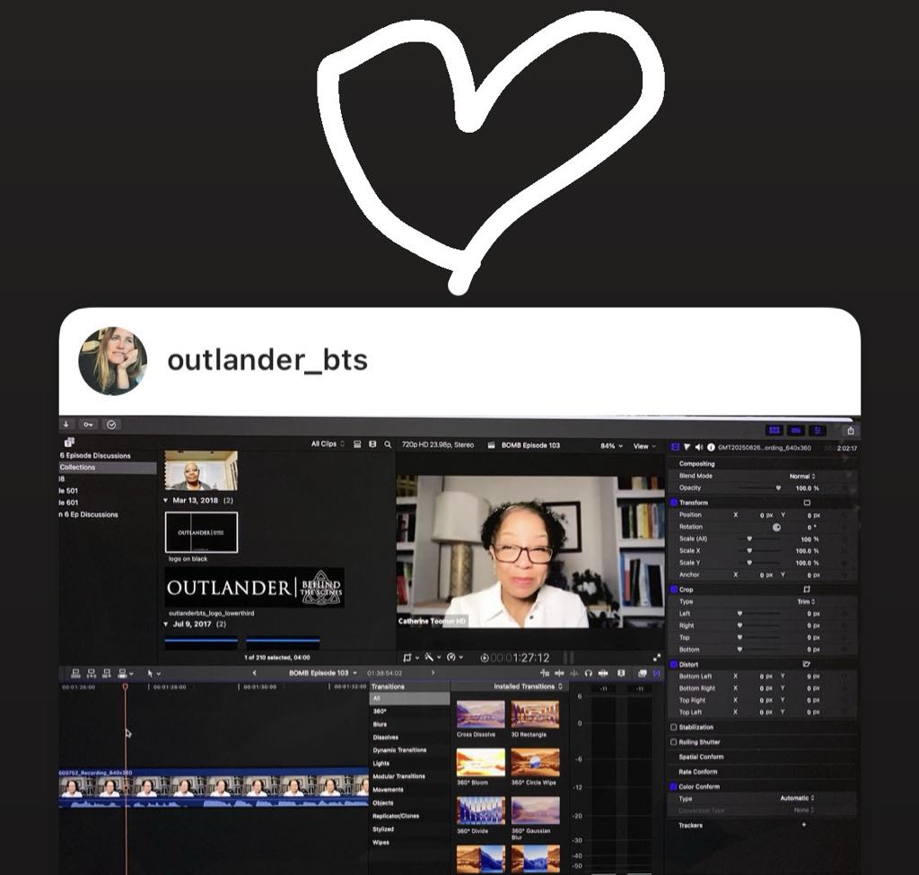Select the Cross Dissolve transition thumbnail
Image resolution: width=919 pixels, height=875 pixels.
(x=480, y=714)
